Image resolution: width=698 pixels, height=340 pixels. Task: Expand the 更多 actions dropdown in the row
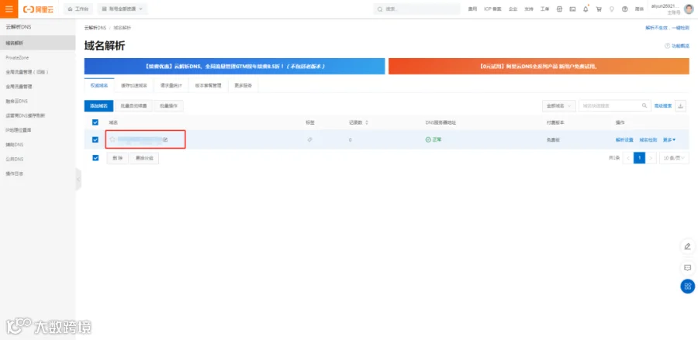click(x=669, y=139)
